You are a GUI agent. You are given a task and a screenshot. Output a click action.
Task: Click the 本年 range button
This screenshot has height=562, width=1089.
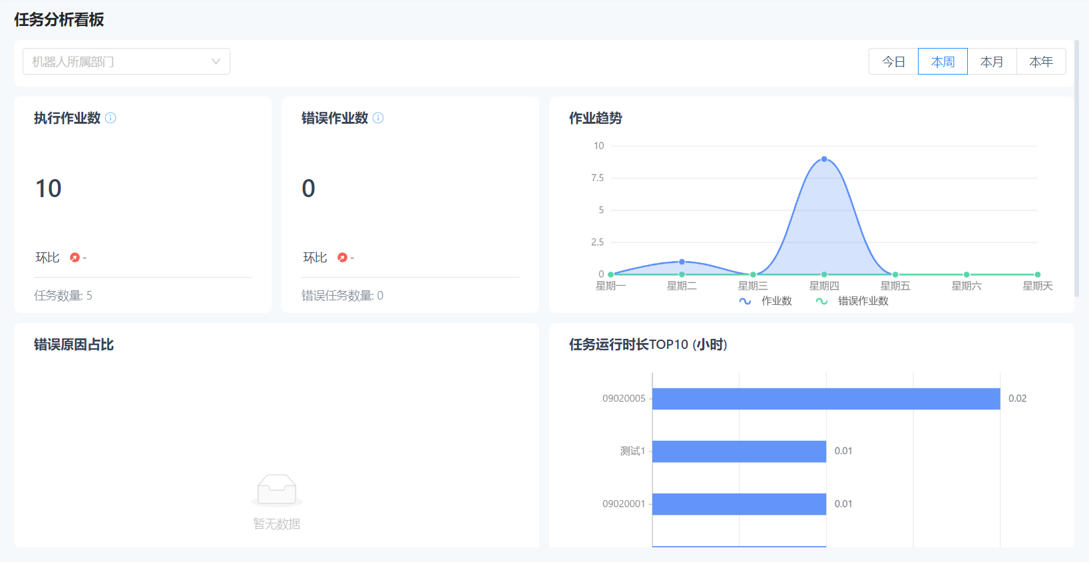pyautogui.click(x=1041, y=61)
